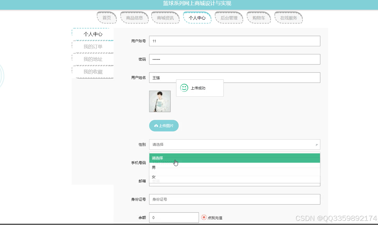Click the 余额 input field

click(x=174, y=218)
